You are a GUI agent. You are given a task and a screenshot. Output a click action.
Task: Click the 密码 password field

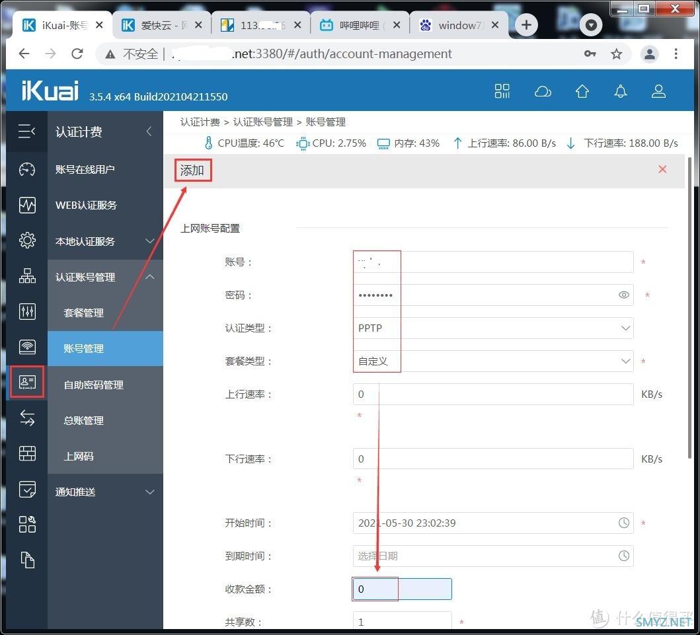[x=493, y=295]
